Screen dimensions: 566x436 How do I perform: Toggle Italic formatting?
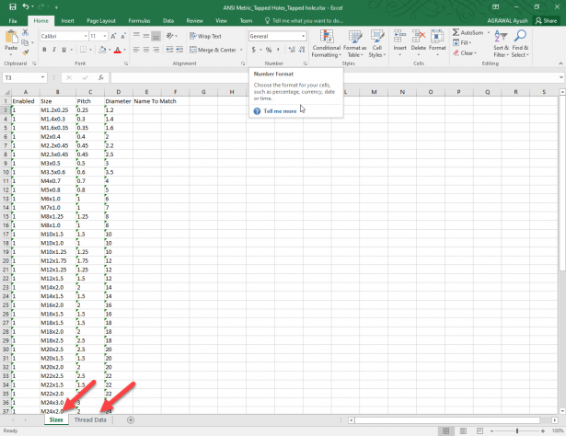click(x=55, y=50)
